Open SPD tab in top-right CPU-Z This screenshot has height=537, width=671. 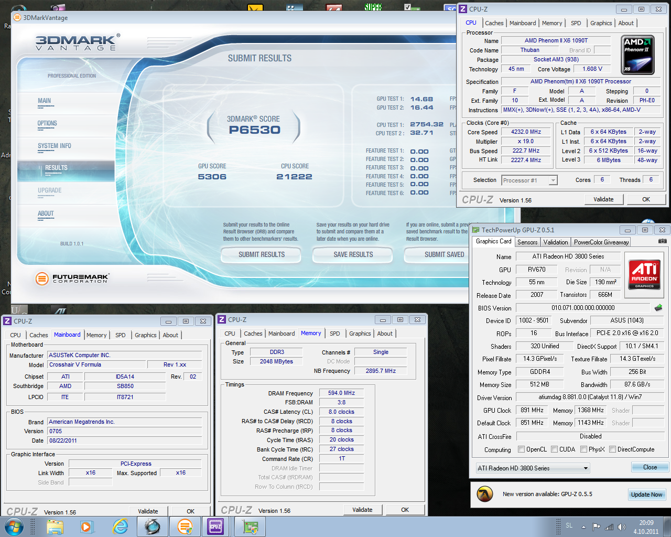pyautogui.click(x=576, y=23)
